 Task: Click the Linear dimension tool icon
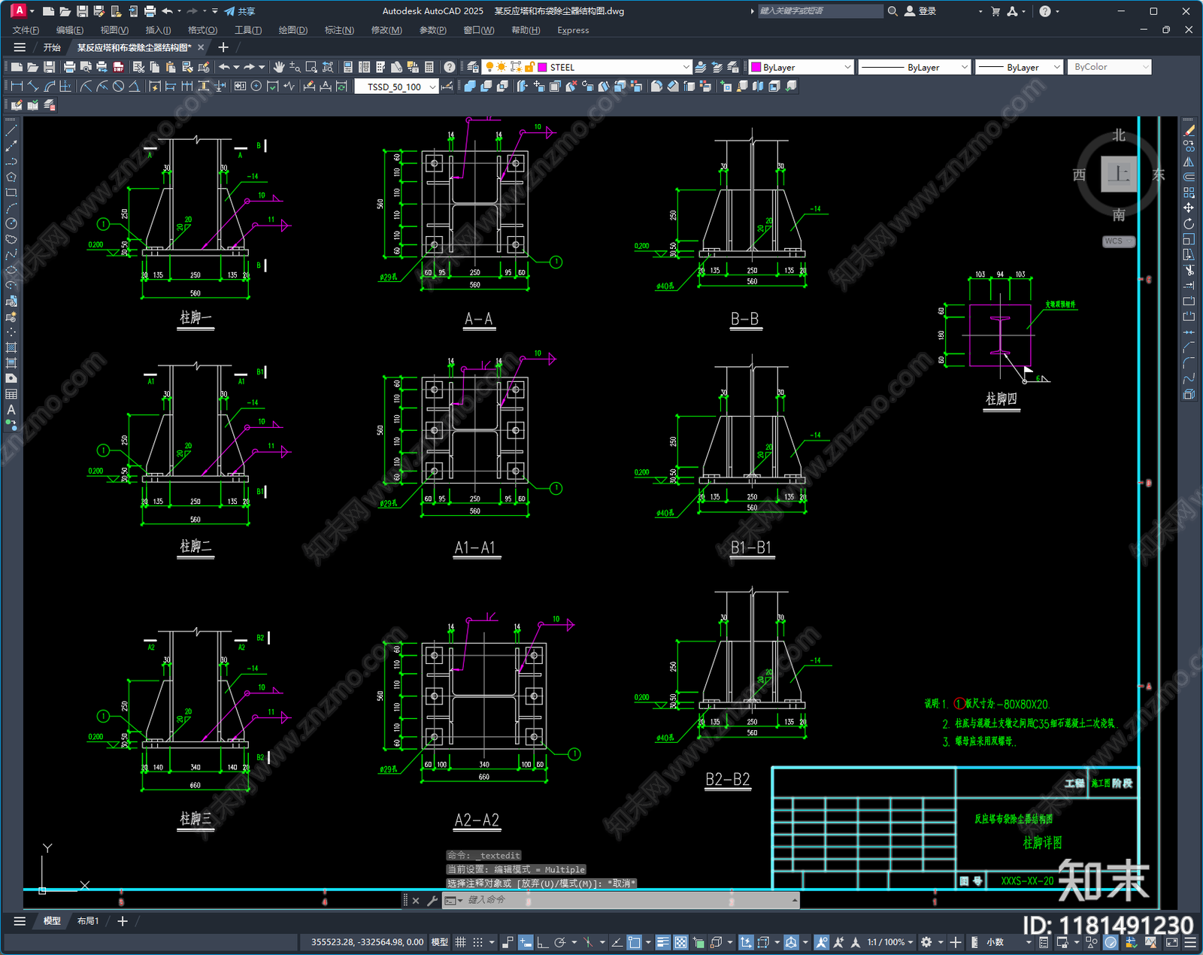coord(17,86)
